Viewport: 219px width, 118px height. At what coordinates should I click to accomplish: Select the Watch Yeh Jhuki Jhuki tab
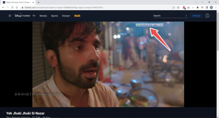[18, 3]
